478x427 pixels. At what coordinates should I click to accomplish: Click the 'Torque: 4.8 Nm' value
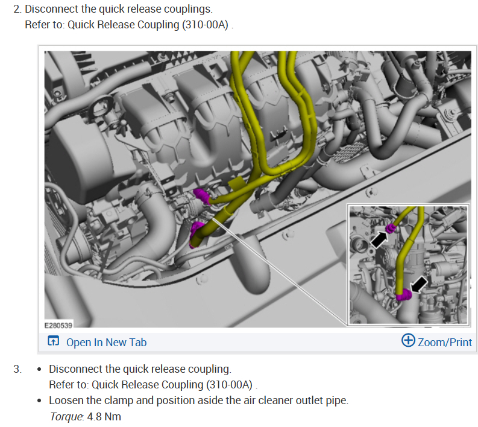tap(86, 417)
